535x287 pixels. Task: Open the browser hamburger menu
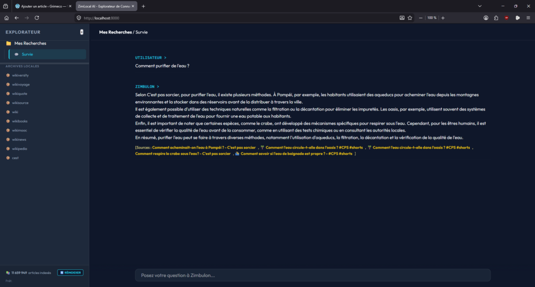[528, 18]
